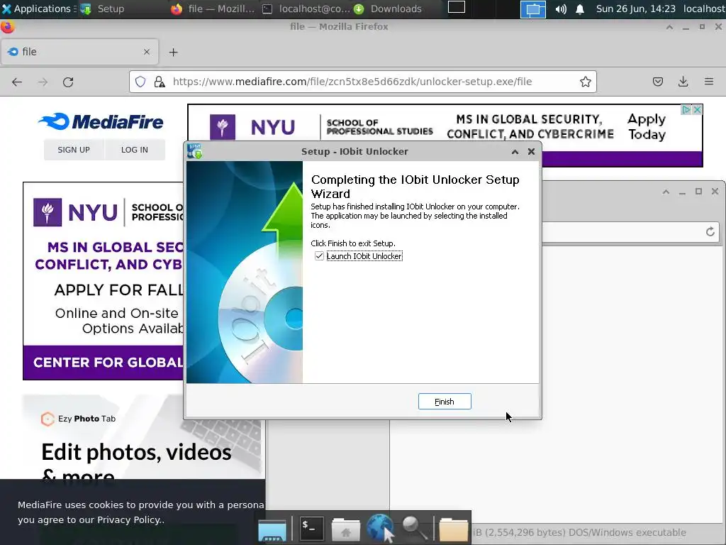Go back with Firefox back arrow
This screenshot has height=545, width=726.
[x=17, y=82]
